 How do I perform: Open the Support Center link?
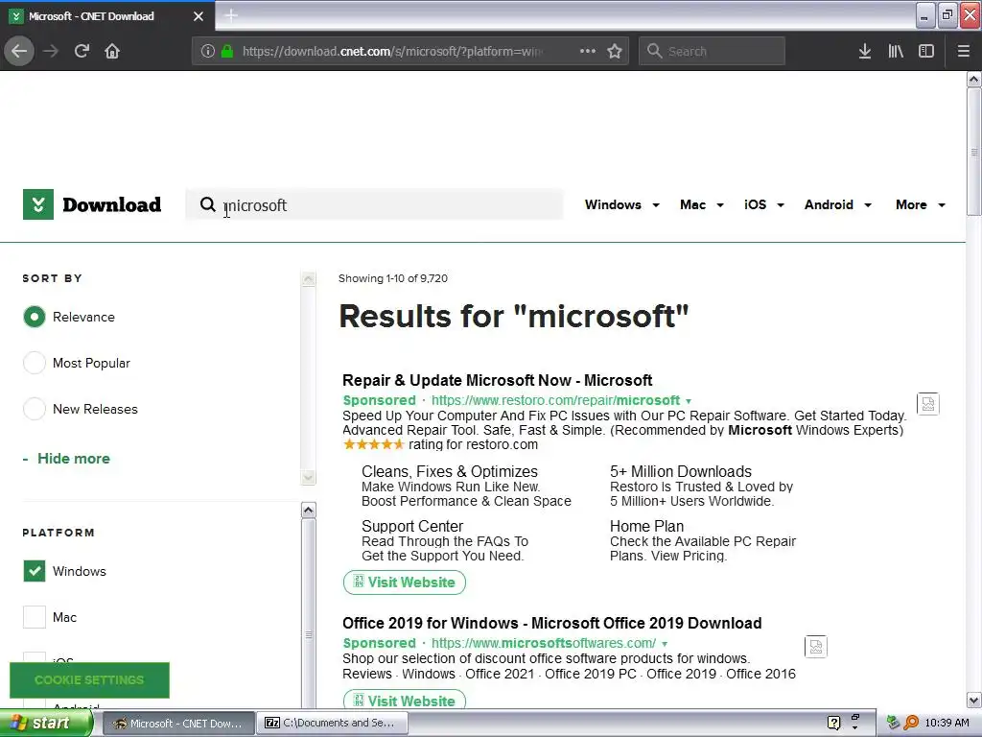click(x=412, y=527)
